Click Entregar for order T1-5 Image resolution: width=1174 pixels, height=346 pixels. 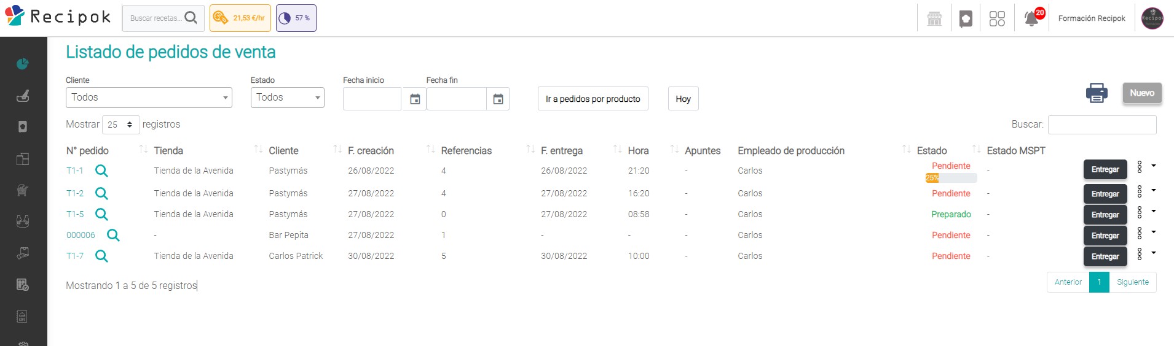pyautogui.click(x=1105, y=215)
